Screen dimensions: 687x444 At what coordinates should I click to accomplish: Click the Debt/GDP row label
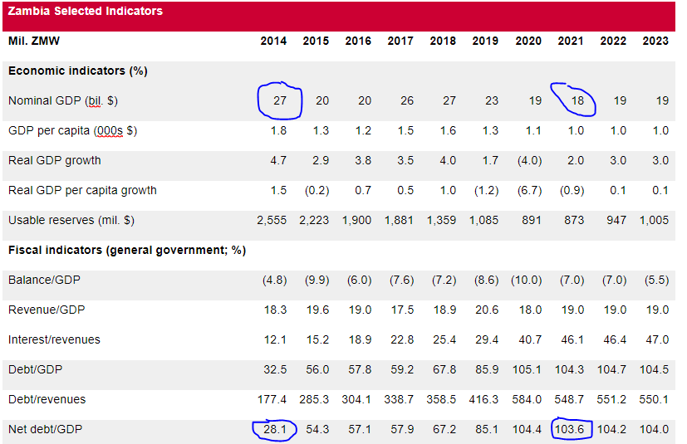35,369
